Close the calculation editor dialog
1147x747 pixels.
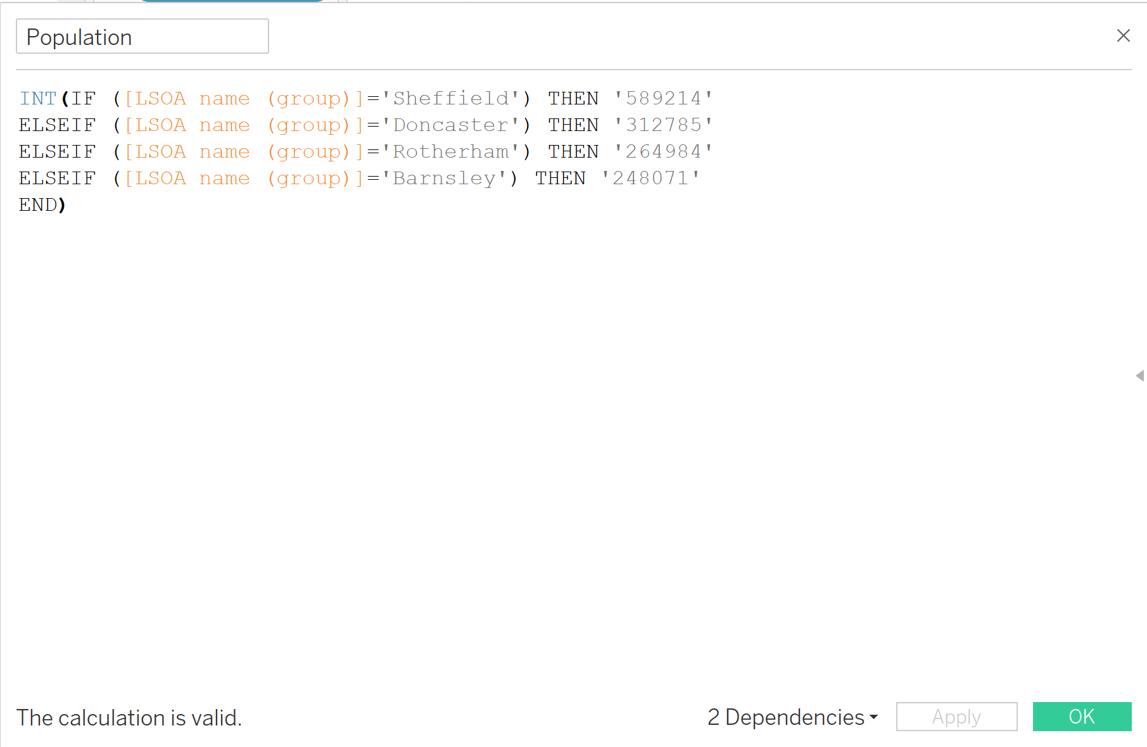[x=1123, y=35]
